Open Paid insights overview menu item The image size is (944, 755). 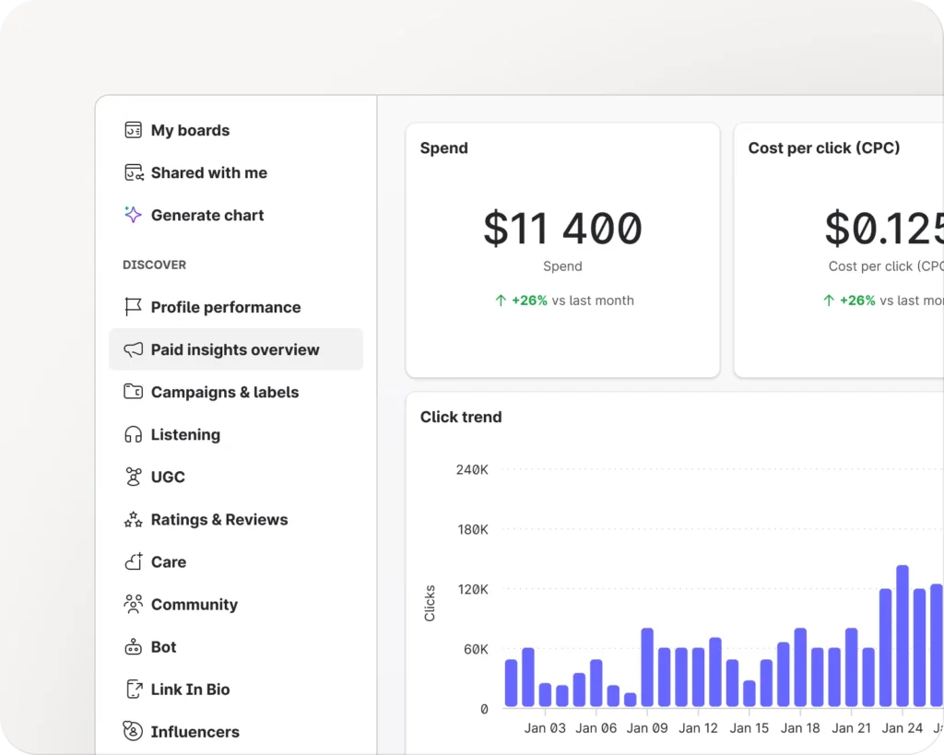(235, 349)
